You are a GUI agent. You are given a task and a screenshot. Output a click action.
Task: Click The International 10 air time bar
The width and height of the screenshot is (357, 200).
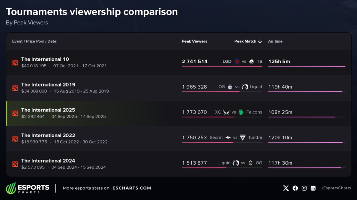[x=306, y=66]
